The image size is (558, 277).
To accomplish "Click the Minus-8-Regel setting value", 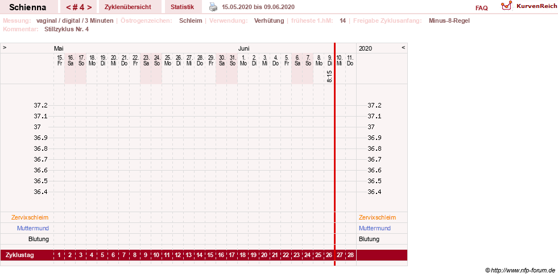I will coord(449,20).
